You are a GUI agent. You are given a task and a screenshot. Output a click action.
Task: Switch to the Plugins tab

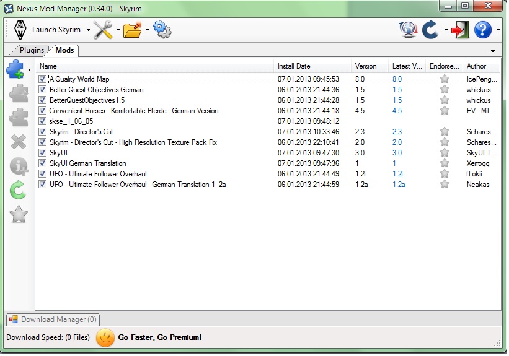31,50
